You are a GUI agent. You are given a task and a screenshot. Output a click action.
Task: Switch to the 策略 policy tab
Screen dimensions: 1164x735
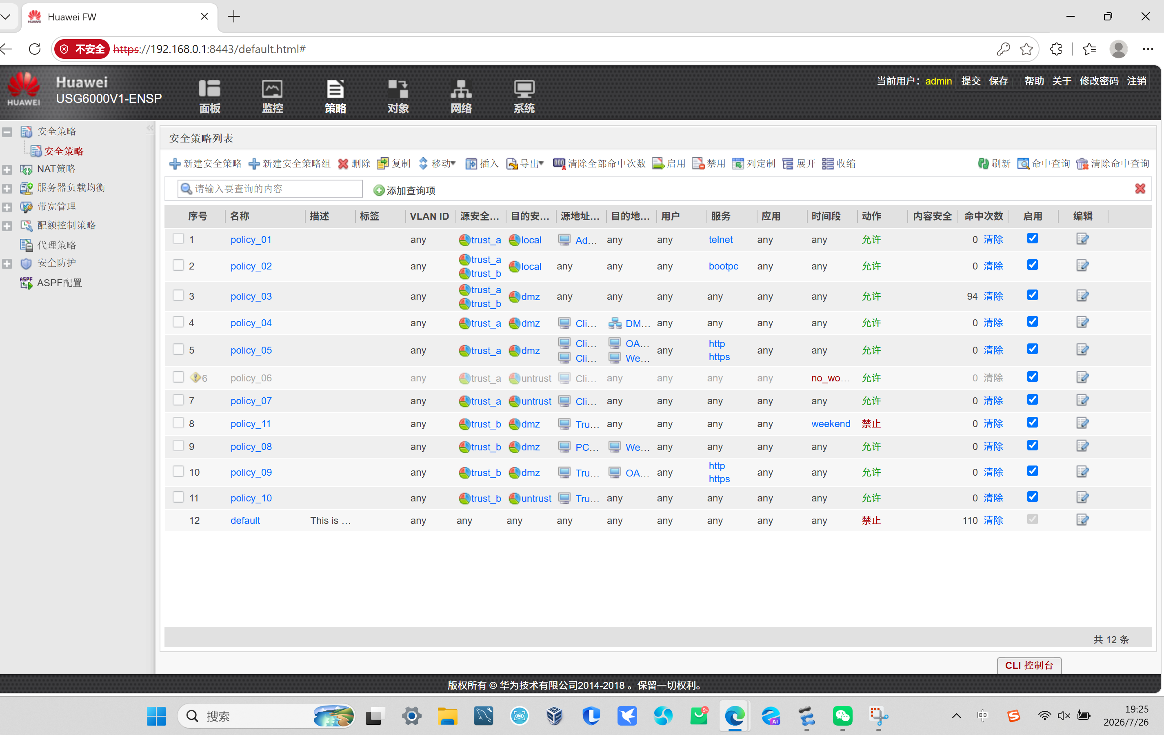(335, 96)
